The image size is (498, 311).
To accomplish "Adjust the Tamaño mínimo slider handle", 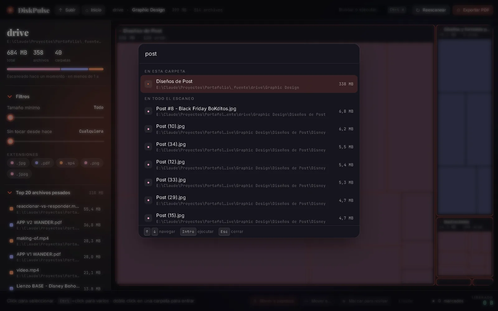I will pyautogui.click(x=10, y=118).
